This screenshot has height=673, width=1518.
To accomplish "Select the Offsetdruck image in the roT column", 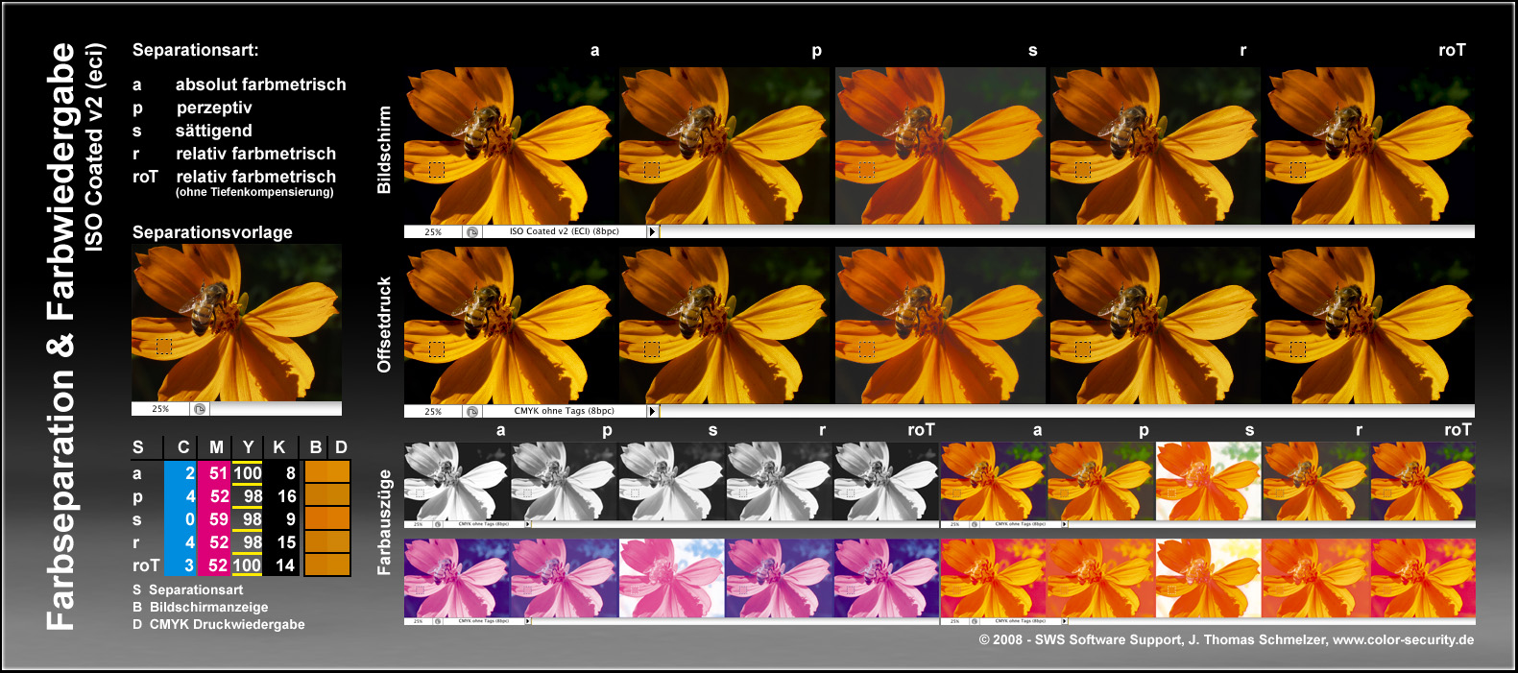I will [x=1369, y=324].
